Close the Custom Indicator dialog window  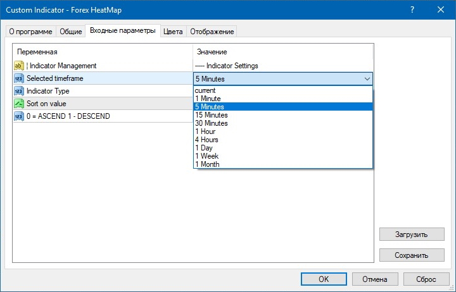[x=441, y=9]
